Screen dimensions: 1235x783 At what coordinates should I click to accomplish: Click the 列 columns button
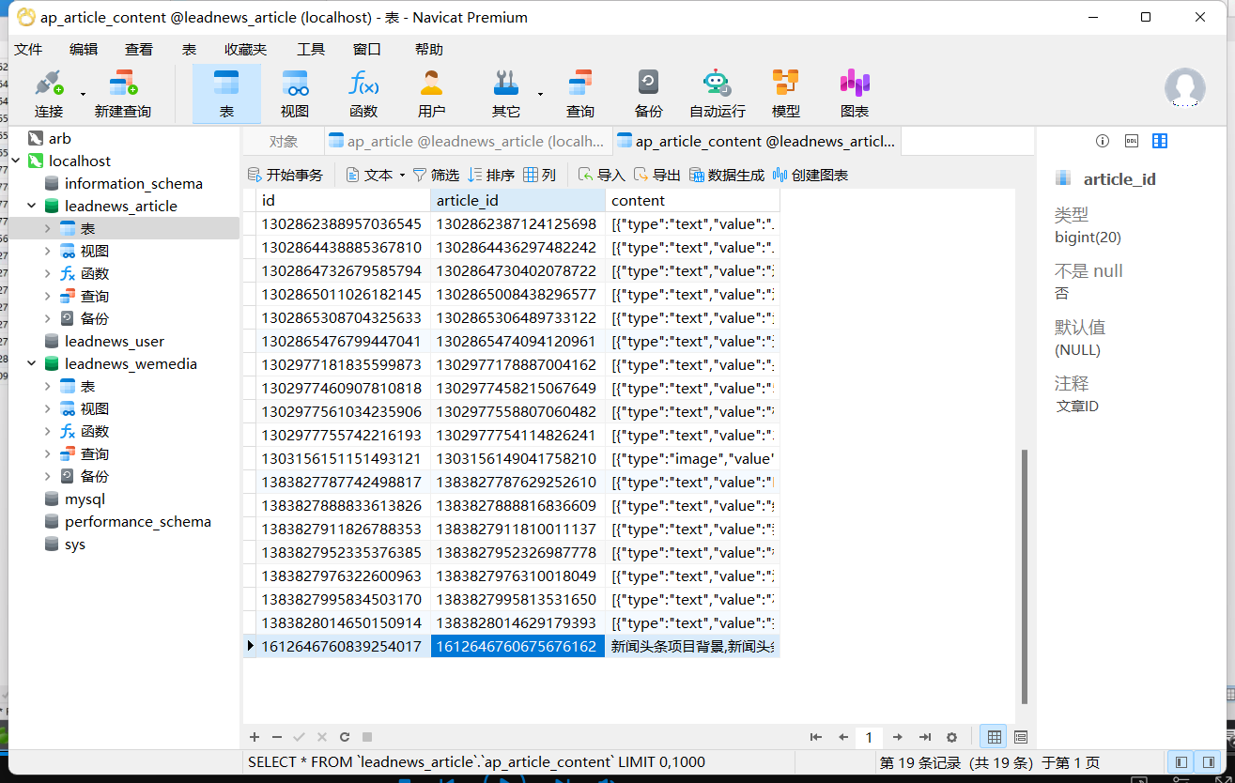[540, 175]
